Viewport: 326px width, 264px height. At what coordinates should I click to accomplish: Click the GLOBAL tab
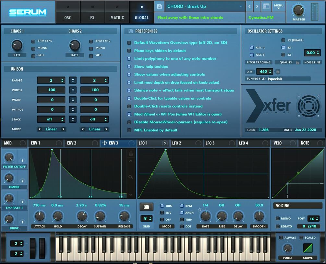click(141, 12)
